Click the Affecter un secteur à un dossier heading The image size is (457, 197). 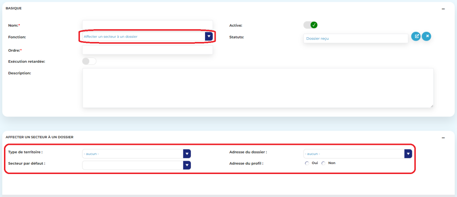39,137
